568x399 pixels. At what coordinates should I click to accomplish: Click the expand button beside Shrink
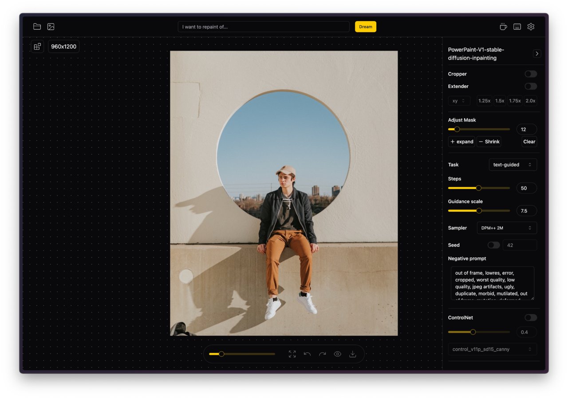(x=461, y=141)
